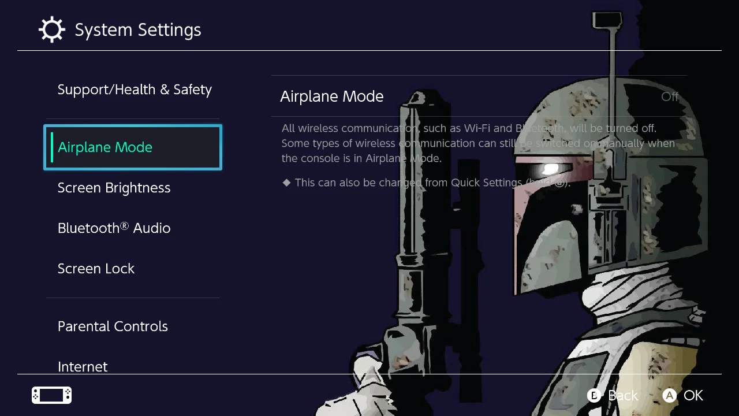
Task: Click the registered mark in Bluetooth Audio
Action: (x=125, y=225)
